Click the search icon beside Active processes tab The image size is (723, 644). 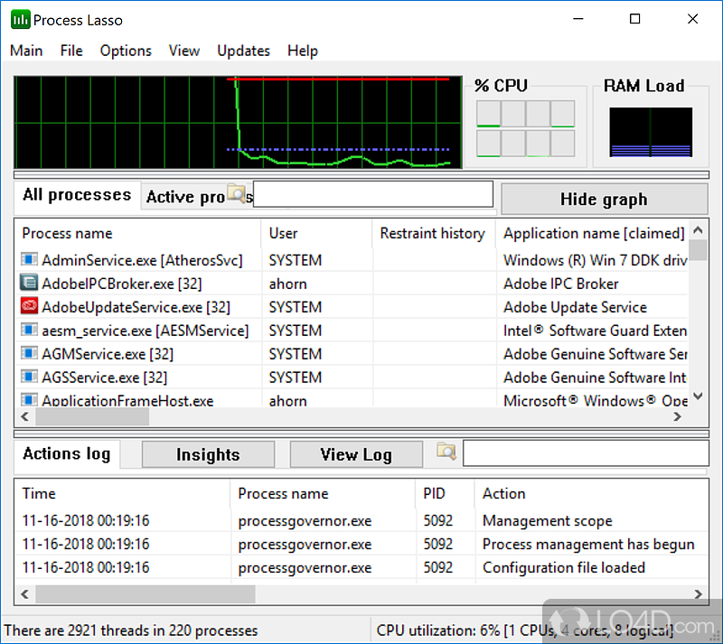(x=237, y=193)
